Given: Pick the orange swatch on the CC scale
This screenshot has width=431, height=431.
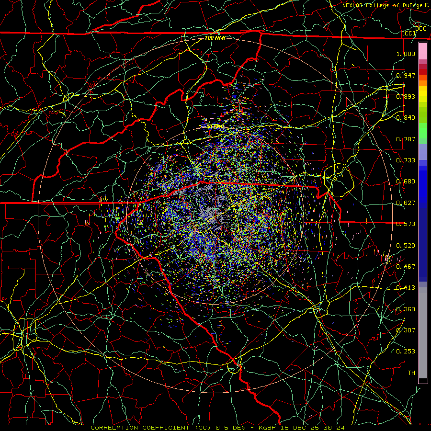Looking at the screenshot, I should click(423, 83).
